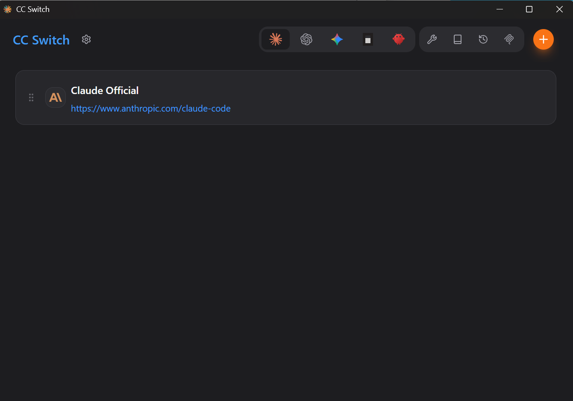Open the book icon panel
The height and width of the screenshot is (401, 573).
(x=458, y=39)
